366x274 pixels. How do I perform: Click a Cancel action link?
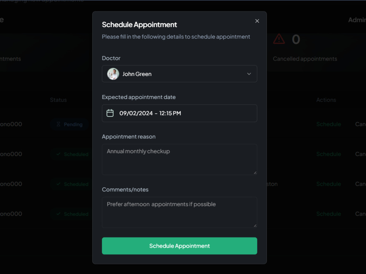pos(360,124)
